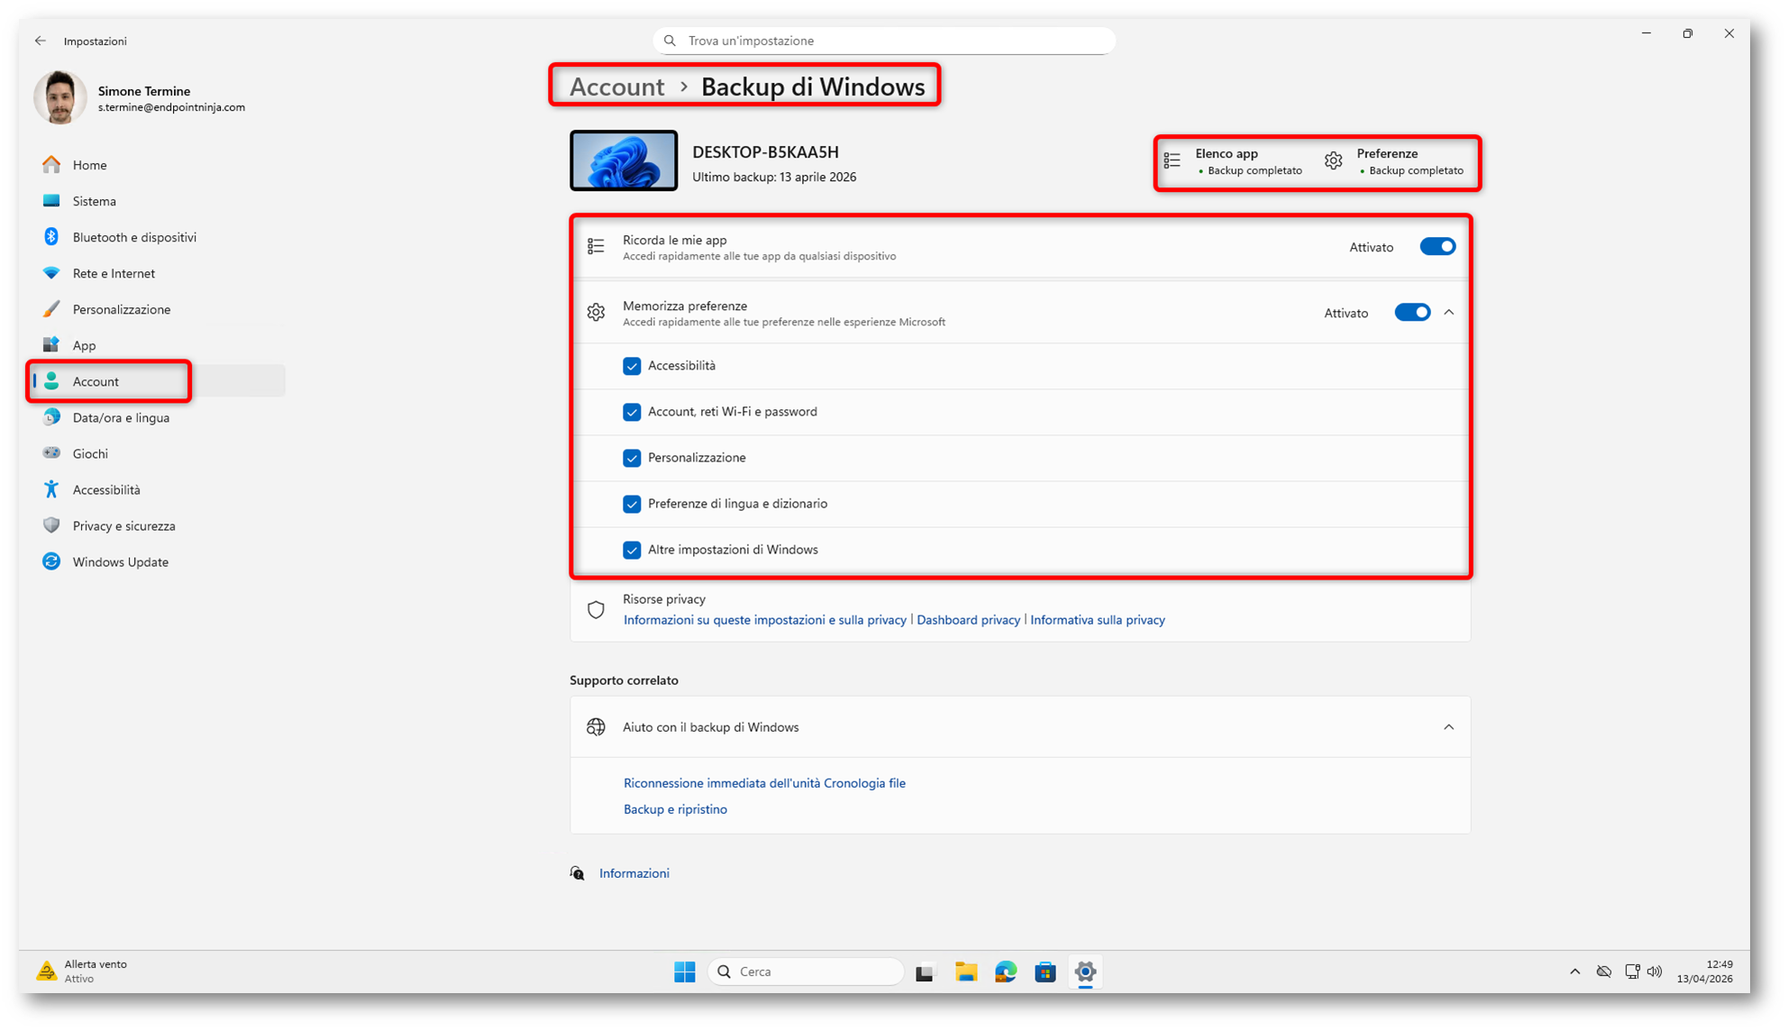The height and width of the screenshot is (1031, 1788).
Task: Uncheck the Accessibilità checkbox
Action: (632, 366)
